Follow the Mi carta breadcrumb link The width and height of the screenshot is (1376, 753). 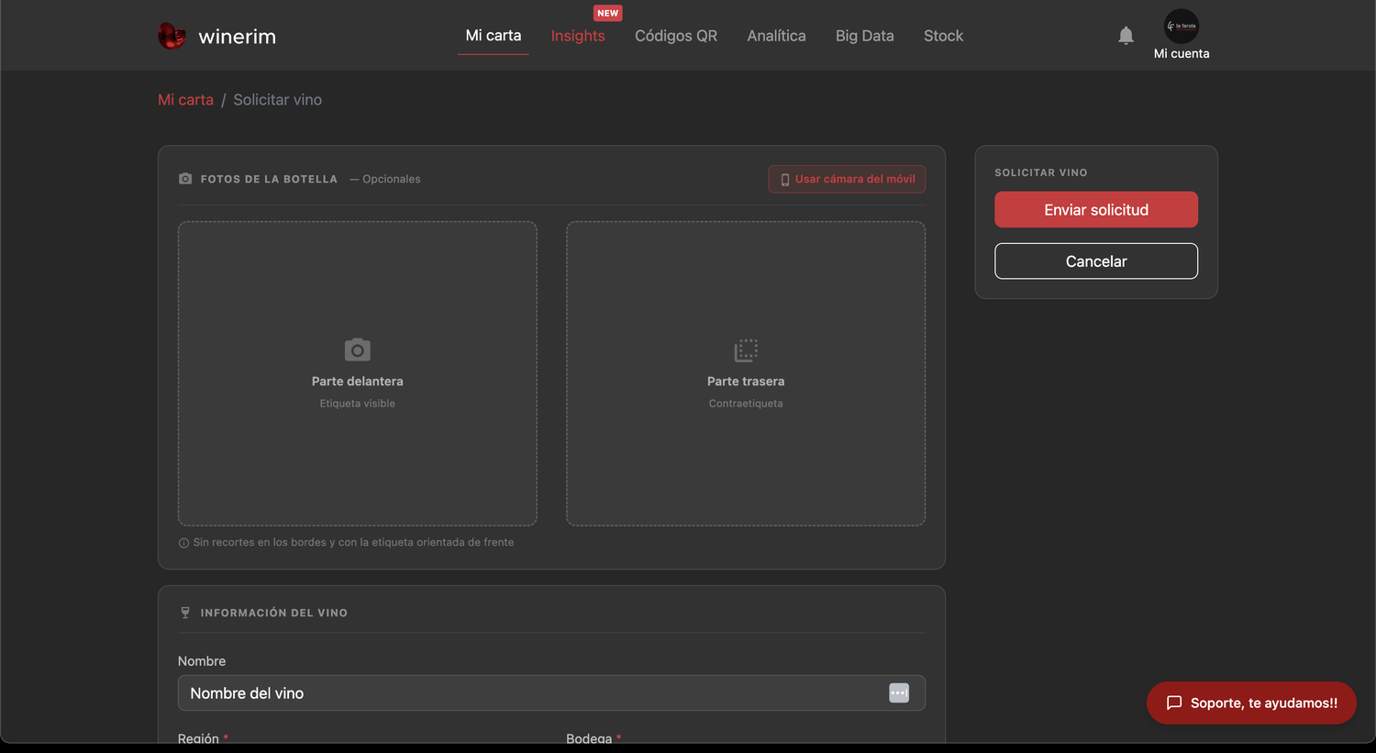[x=185, y=100]
